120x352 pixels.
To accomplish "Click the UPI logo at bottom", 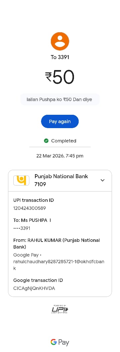I will coord(60,309).
